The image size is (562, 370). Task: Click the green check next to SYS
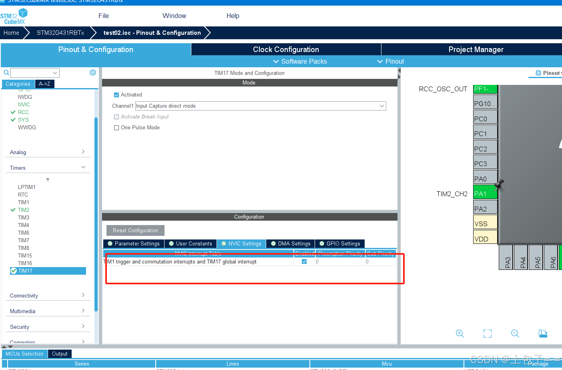tap(13, 120)
